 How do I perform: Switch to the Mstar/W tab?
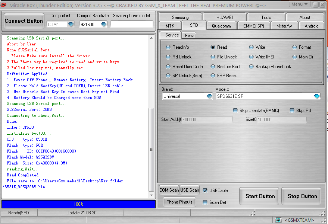click(284, 26)
